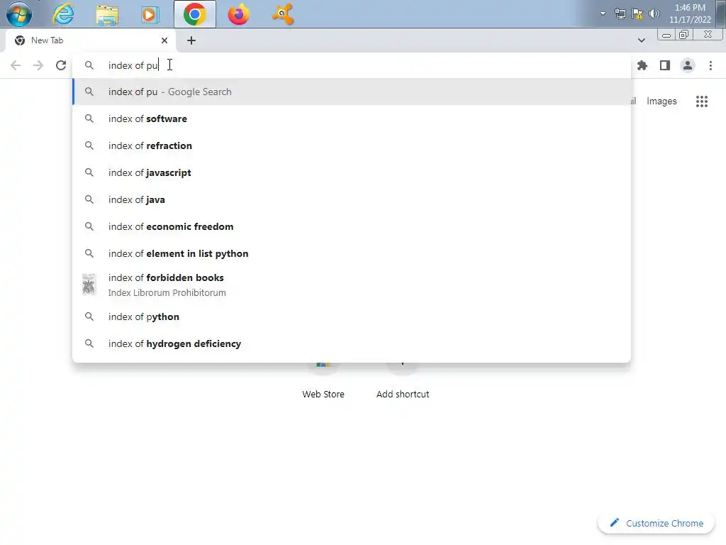Viewport: 726px width, 545px height.
Task: Click the address bar containing 'index of pu'
Action: point(352,65)
